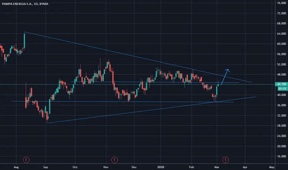Select the descending upper trendline
The image size is (288, 170).
click(x=138, y=57)
